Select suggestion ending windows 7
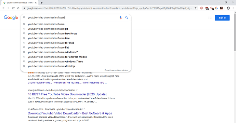Screen dimensions: 236x123 (x=76, y=52)
